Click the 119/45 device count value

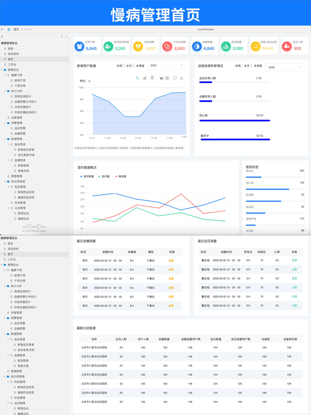(x=267, y=48)
